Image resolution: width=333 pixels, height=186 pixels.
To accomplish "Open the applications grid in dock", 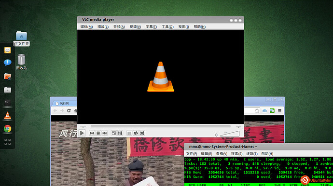I will 7,142.
